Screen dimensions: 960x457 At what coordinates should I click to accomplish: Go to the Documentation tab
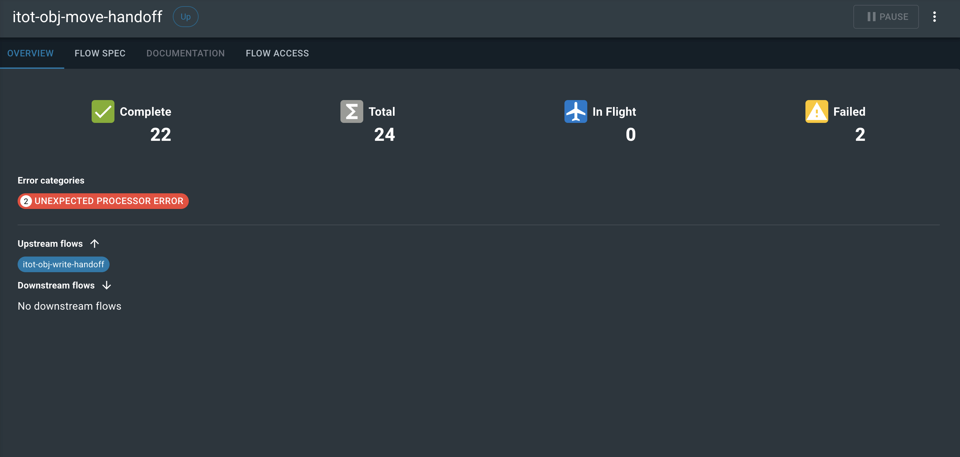click(185, 53)
